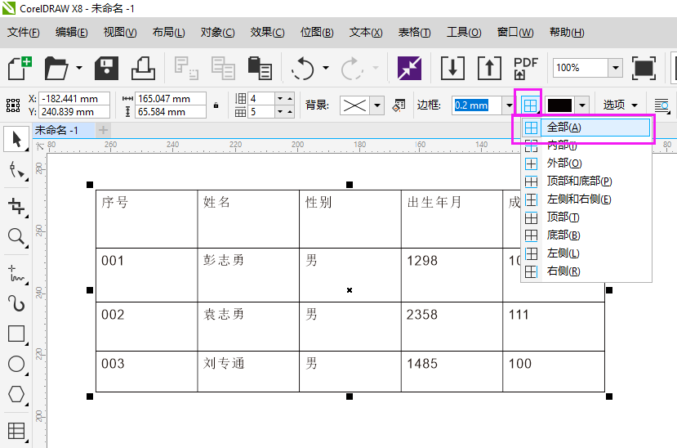Image resolution: width=677 pixels, height=448 pixels.
Task: Select the Artistic media tool
Action: pyautogui.click(x=16, y=303)
